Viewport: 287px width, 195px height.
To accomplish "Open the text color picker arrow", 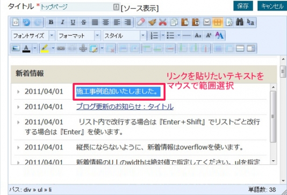I will pos(35,49).
